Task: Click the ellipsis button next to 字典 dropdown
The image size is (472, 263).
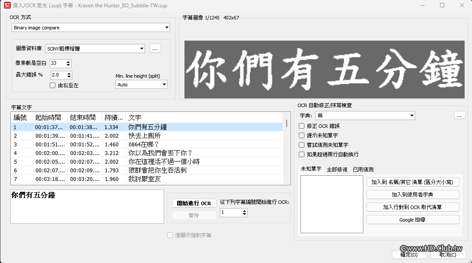Action: click(459, 116)
